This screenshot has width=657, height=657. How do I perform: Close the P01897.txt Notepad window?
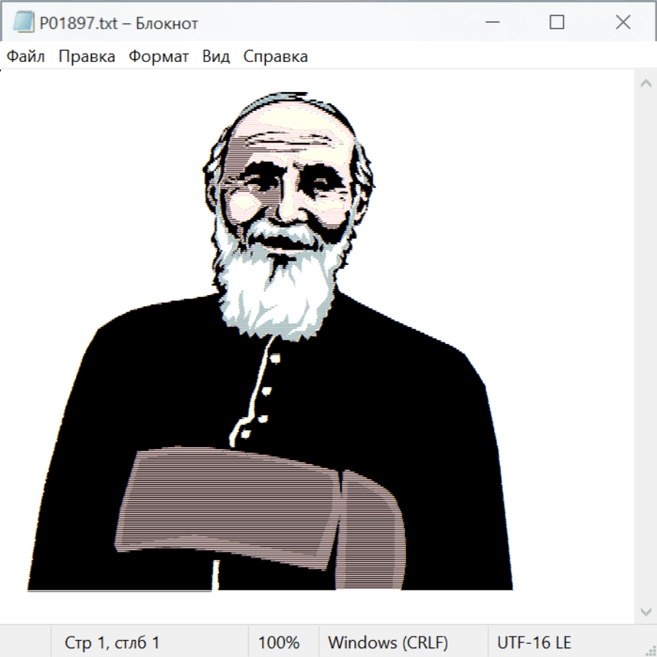coord(623,23)
